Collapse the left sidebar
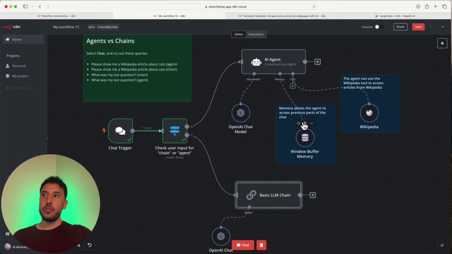This screenshot has height=254, width=452. point(47,139)
